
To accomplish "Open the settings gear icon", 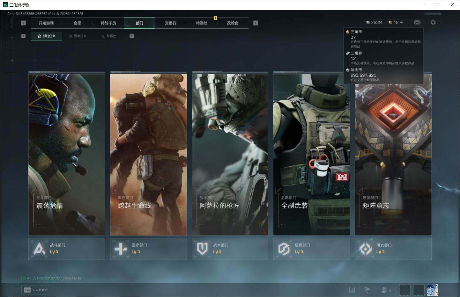I will (x=433, y=22).
